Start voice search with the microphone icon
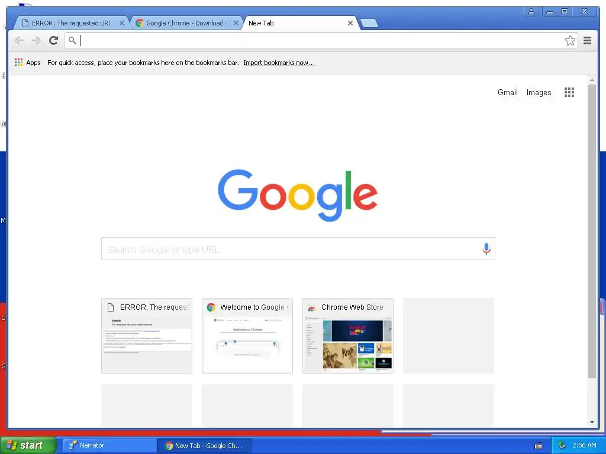Image resolution: width=606 pixels, height=454 pixels. pyautogui.click(x=486, y=249)
